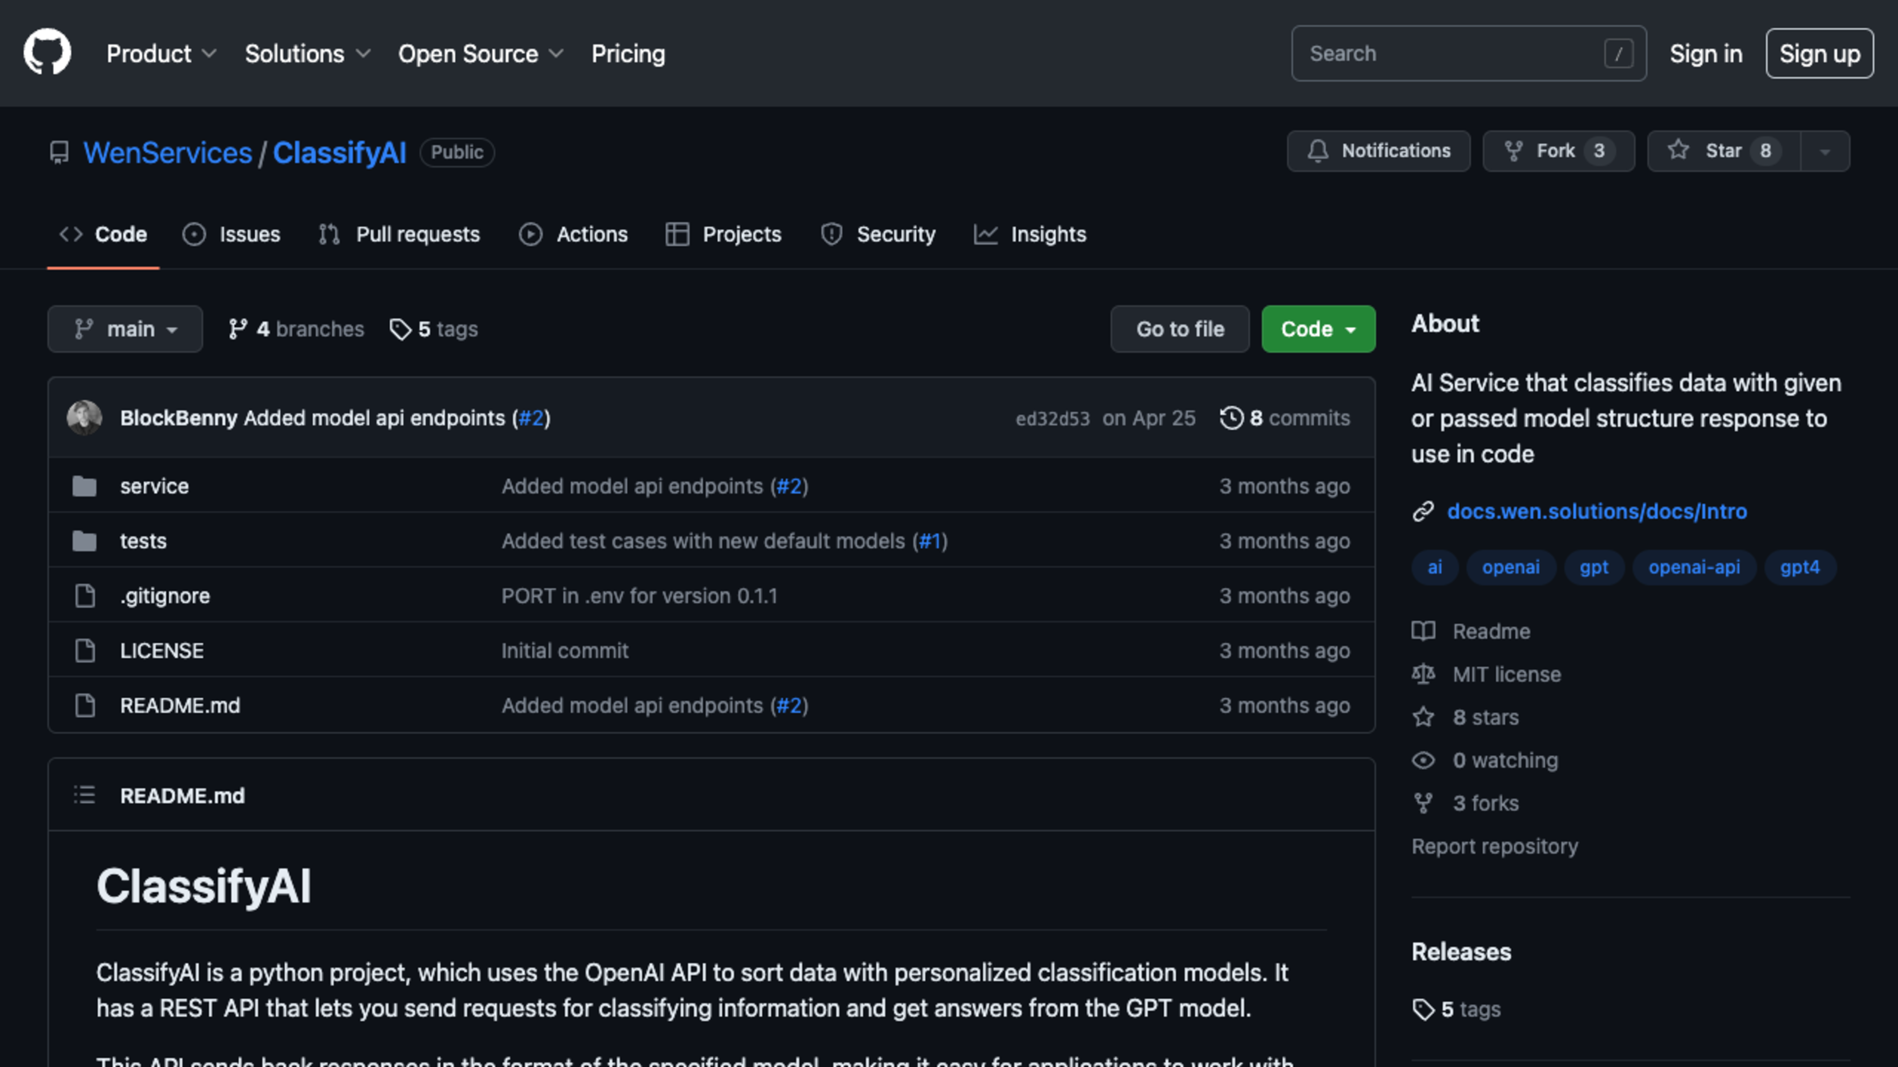Click the bell icon in Notifications

click(x=1318, y=151)
